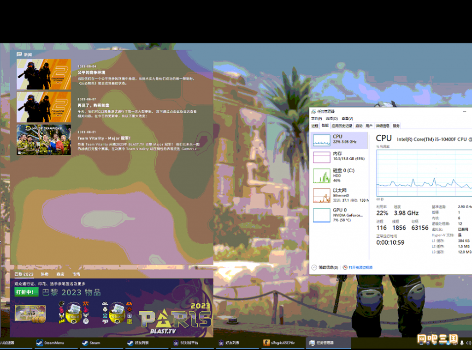
Task: Select the 巴黎 2023 store tab
Action: pos(24,274)
